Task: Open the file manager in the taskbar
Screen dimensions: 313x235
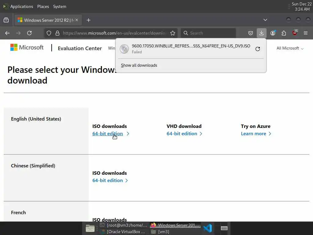Action: click(x=90, y=228)
